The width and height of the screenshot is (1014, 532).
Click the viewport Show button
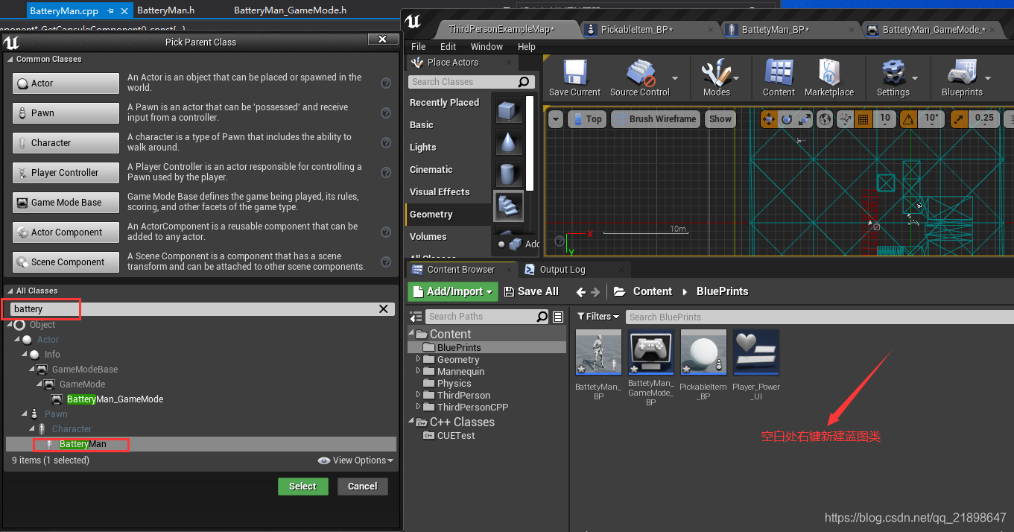720,118
